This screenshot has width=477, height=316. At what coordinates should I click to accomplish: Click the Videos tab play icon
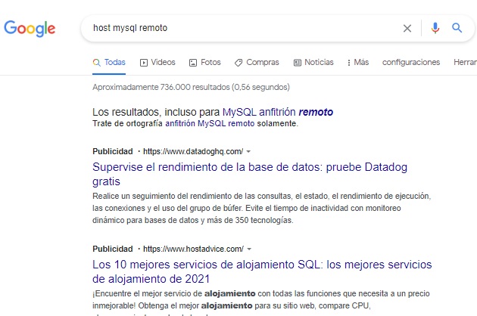pyautogui.click(x=144, y=63)
